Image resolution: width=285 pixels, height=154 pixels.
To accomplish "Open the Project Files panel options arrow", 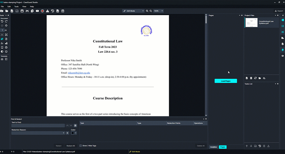I will (275, 15).
